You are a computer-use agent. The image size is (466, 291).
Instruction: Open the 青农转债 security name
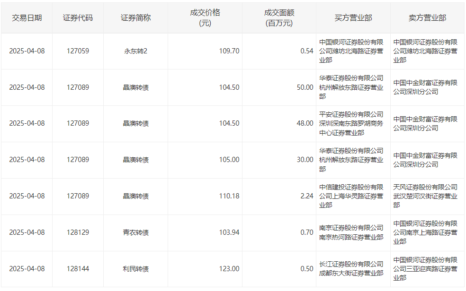coord(135,232)
